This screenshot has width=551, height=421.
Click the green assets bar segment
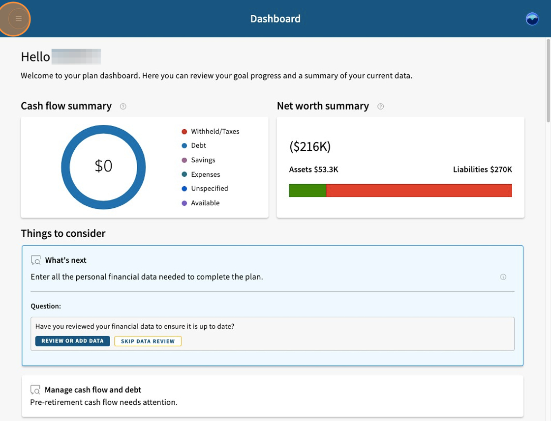click(307, 191)
